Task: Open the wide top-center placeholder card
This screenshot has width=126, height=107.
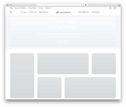Action: (x=63, y=64)
